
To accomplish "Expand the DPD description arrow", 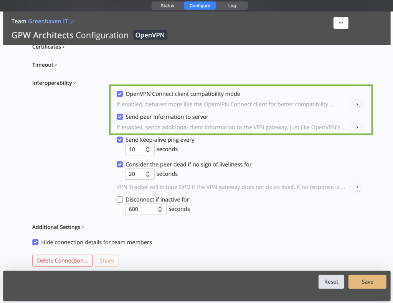I will pyautogui.click(x=357, y=187).
